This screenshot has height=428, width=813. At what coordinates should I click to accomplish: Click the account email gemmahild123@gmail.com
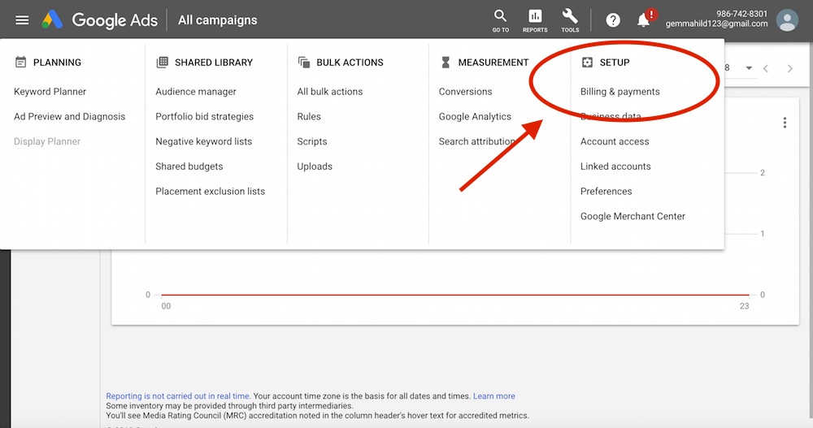[716, 24]
